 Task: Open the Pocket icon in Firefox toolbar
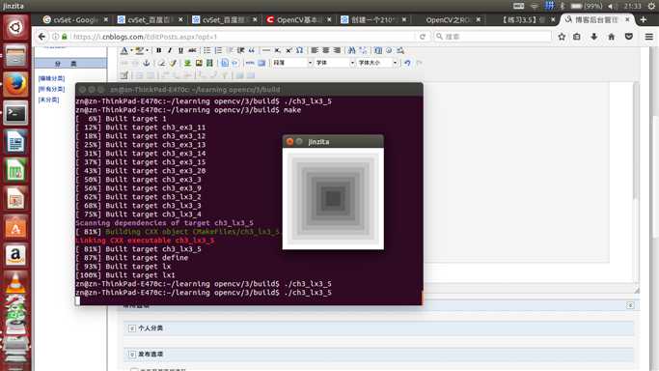point(629,37)
